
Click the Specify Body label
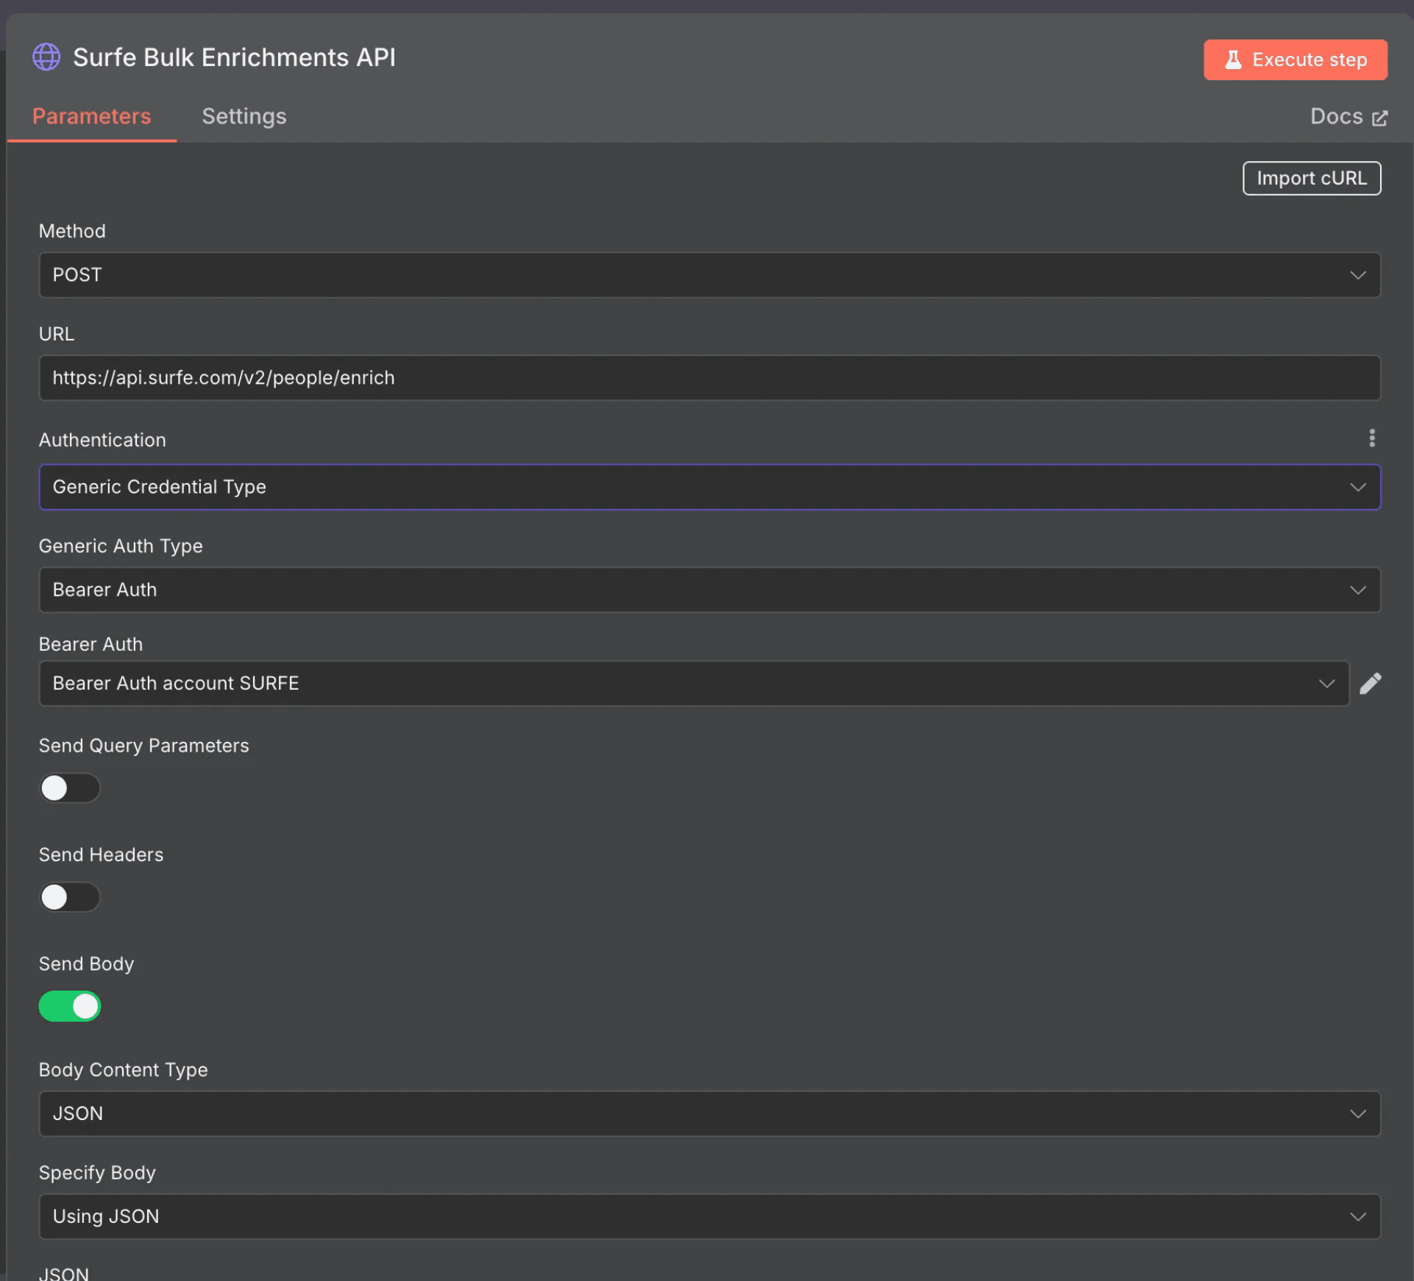point(97,1172)
